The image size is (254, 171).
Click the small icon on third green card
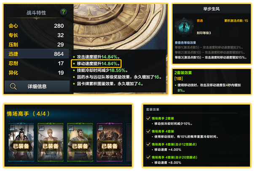(71, 128)
